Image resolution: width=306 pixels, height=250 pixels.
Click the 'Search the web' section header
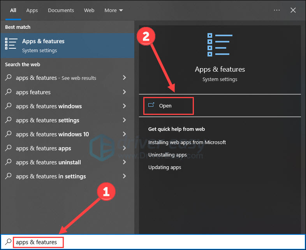23,64
